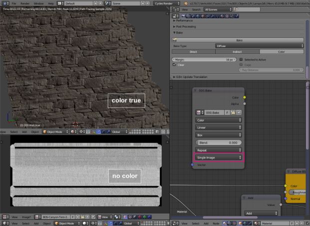Open Cycles Render engine dropdown
This screenshot has width=310, height=226.
pos(167,3)
